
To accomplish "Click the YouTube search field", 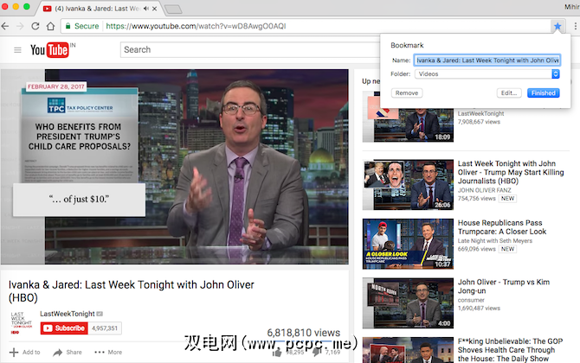I will (249, 50).
